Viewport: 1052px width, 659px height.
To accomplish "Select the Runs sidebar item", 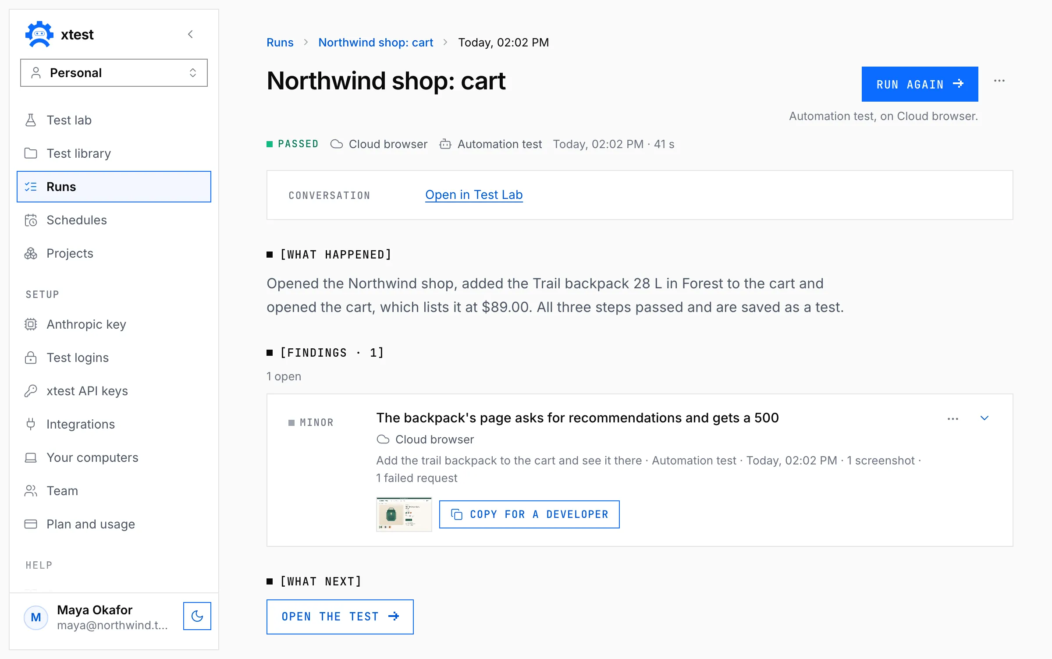I will 114,187.
